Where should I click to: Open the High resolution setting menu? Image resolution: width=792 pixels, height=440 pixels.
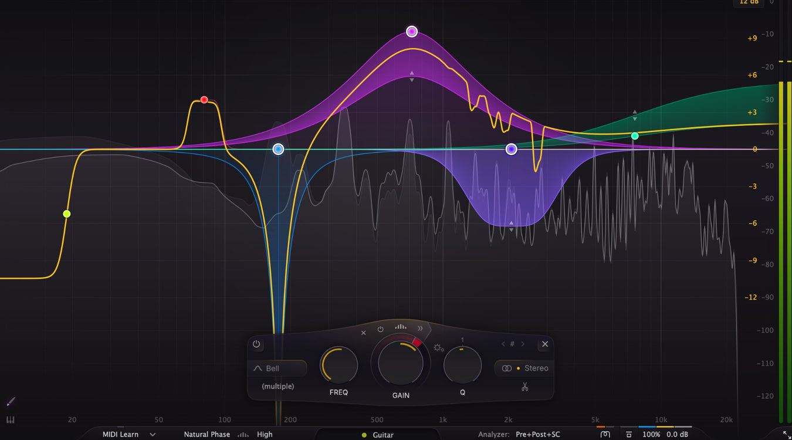265,435
